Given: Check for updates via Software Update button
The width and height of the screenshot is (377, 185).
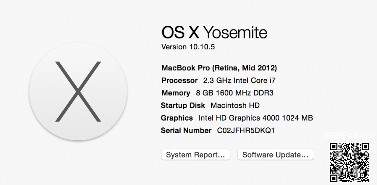Looking at the screenshot, I should coord(276,154).
